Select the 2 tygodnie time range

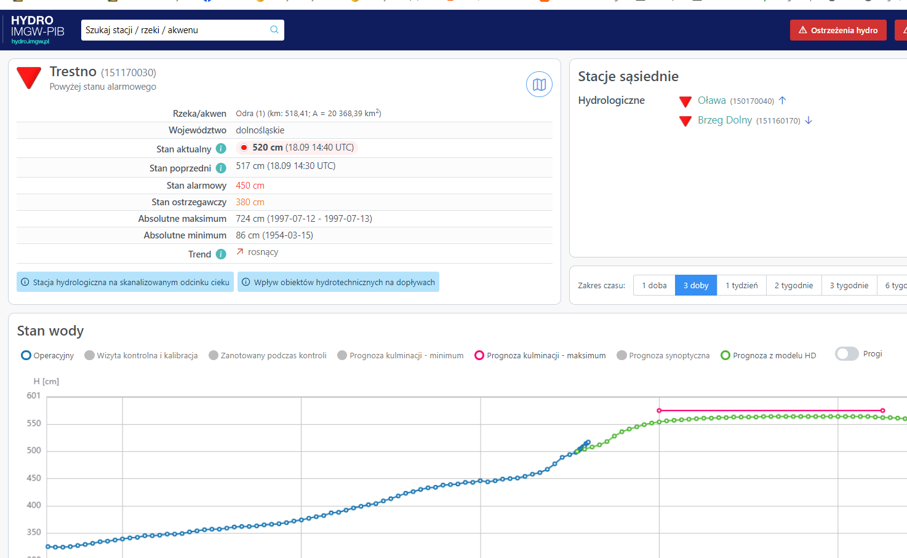[x=793, y=285]
